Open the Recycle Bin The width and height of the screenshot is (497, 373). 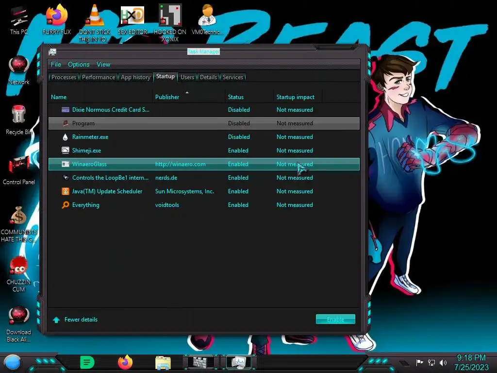19,120
